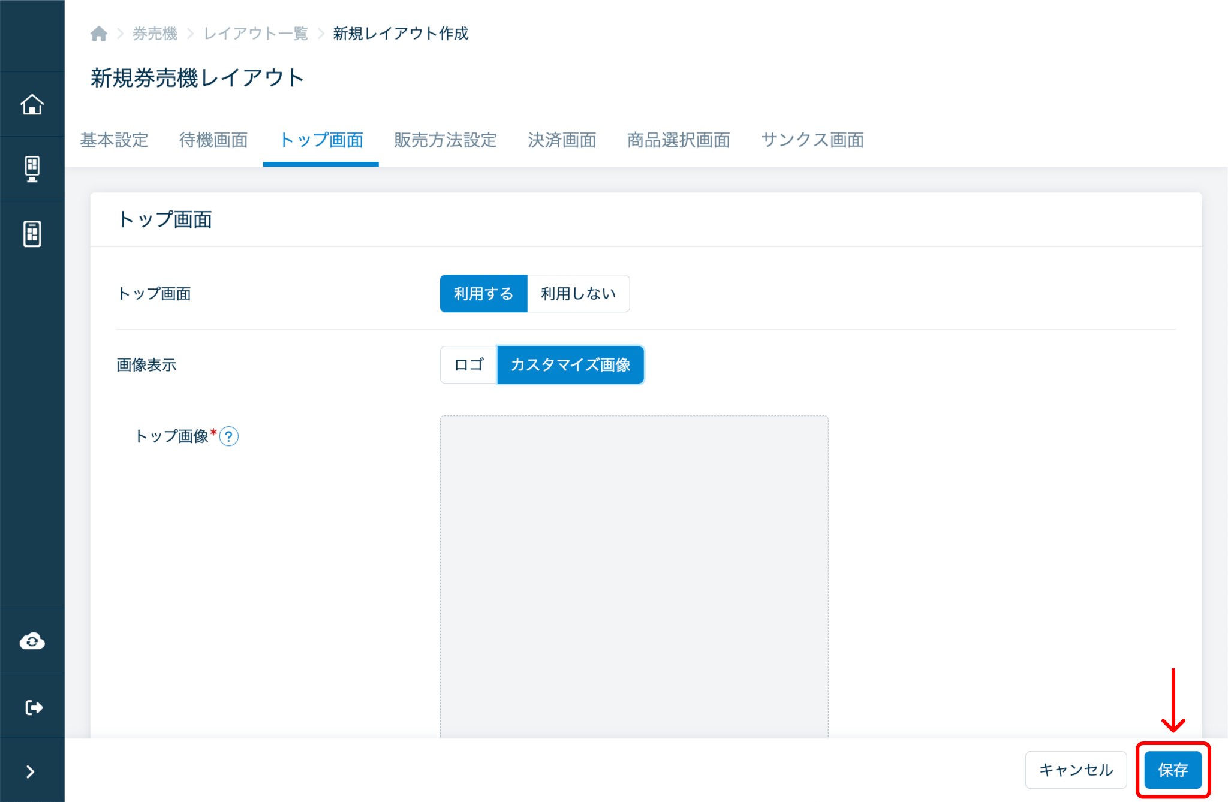Viewport: 1228px width, 802px height.
Task: Click the logout icon in sidebar
Action: (x=32, y=707)
